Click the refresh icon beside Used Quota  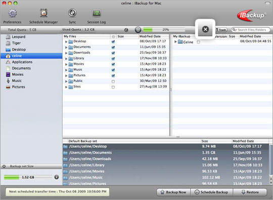pos(126,30)
